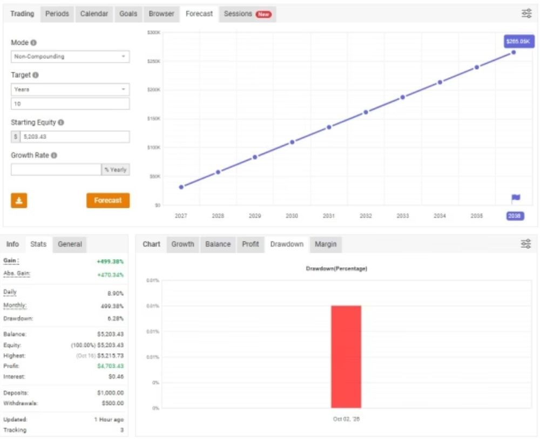This screenshot has height=439, width=540.
Task: Click the Monthly label link
Action: point(15,306)
